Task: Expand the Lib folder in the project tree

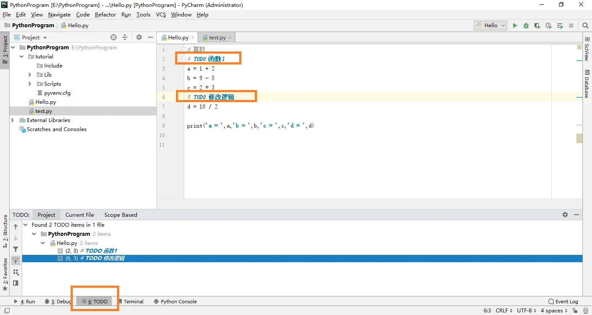Action: point(29,75)
